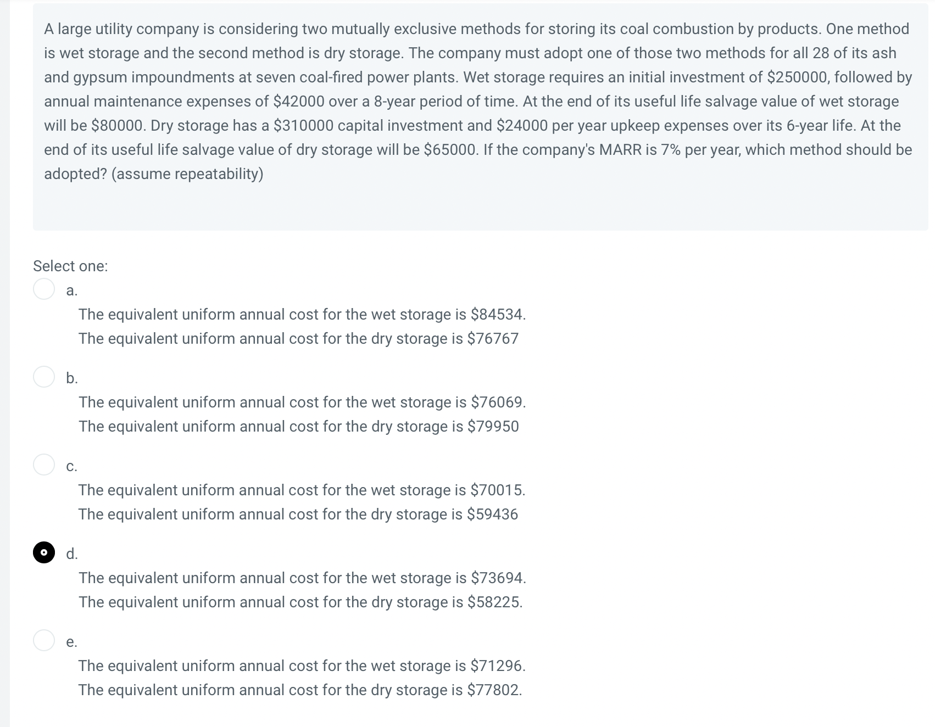Viewport: 935px width, 727px height.
Task: Choose the answer stating wet storage is $84534
Action: click(302, 315)
